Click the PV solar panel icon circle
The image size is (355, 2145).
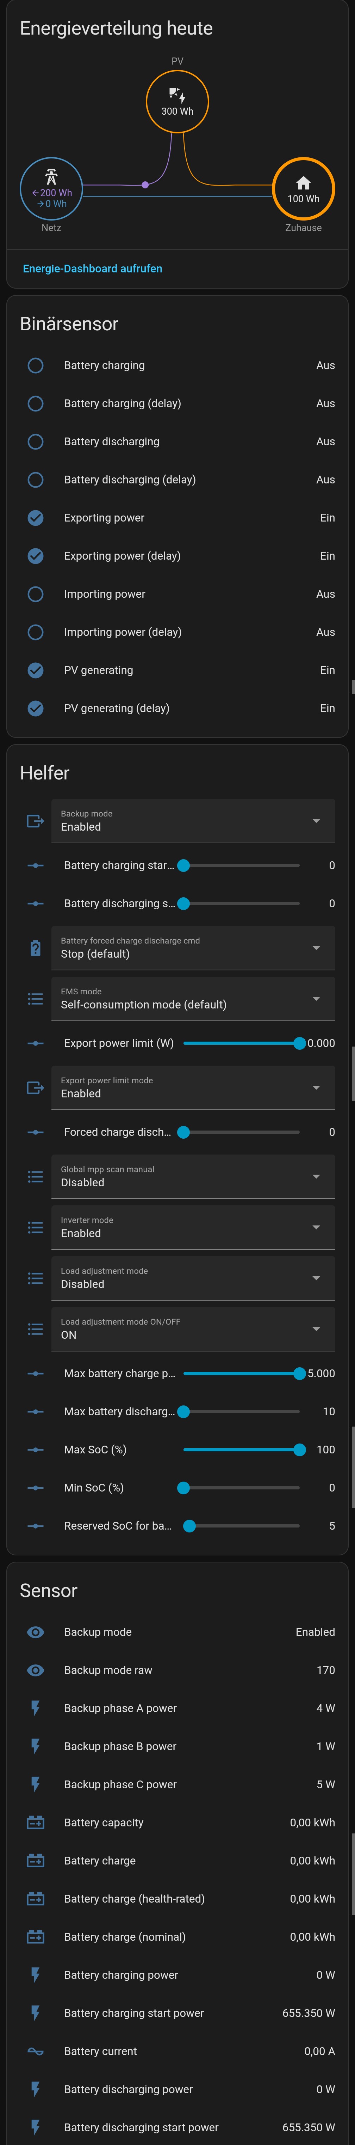pos(177,102)
